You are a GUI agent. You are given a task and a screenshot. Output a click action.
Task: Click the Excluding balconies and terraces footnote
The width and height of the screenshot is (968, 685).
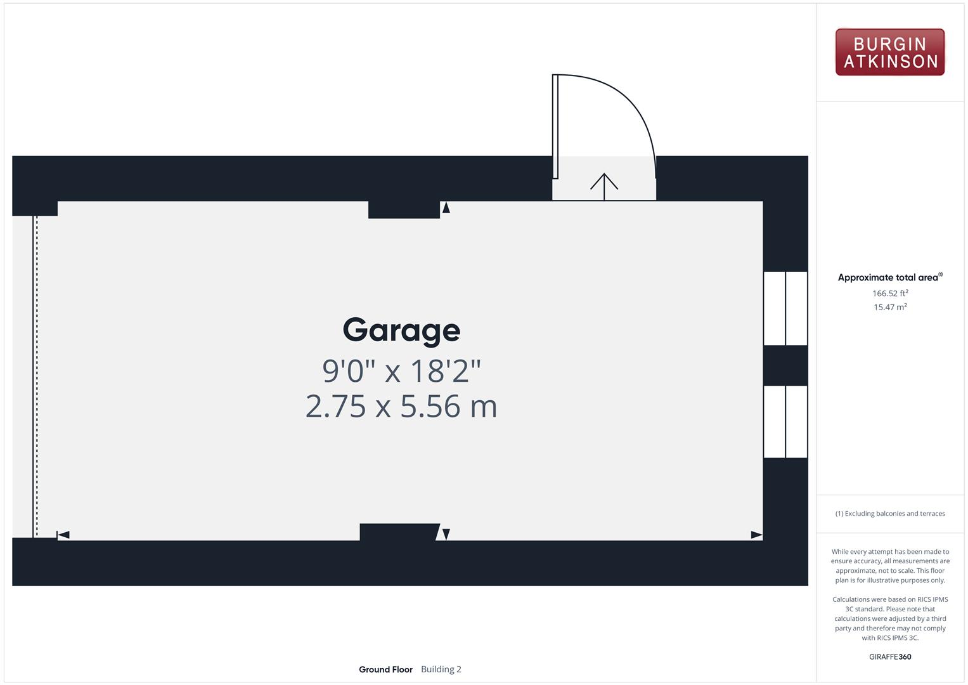coord(889,514)
